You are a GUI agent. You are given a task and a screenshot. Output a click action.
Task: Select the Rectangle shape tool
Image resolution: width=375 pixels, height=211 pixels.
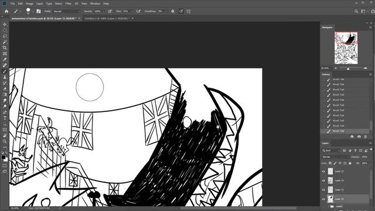tap(5, 130)
